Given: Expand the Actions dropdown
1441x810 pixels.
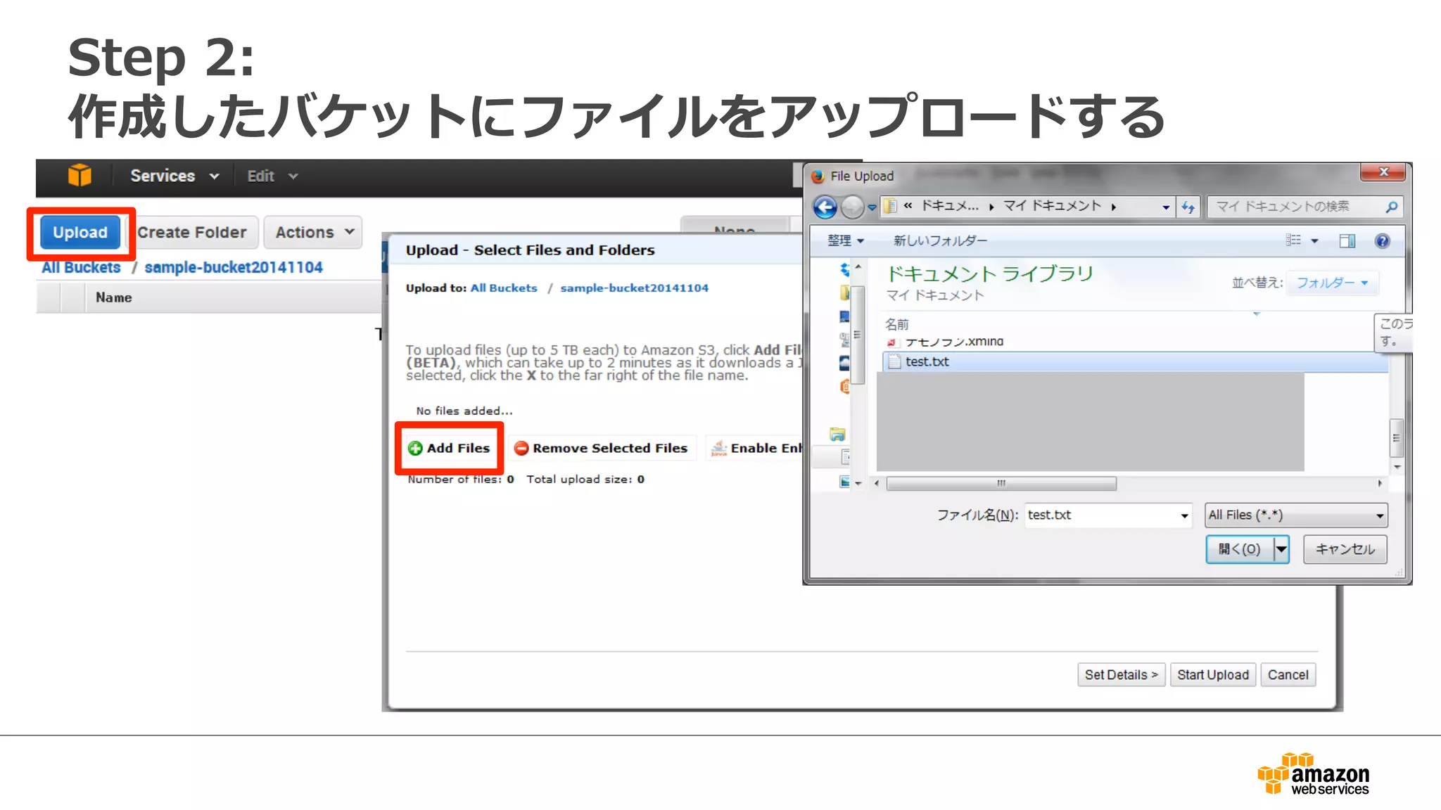Looking at the screenshot, I should 313,232.
